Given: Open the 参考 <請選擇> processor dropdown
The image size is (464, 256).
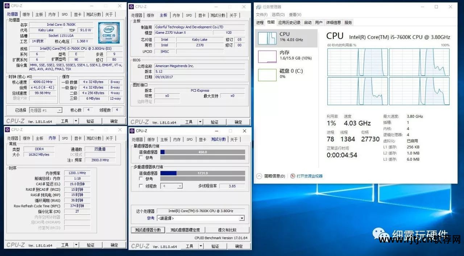Looking at the screenshot, I should [x=242, y=218].
